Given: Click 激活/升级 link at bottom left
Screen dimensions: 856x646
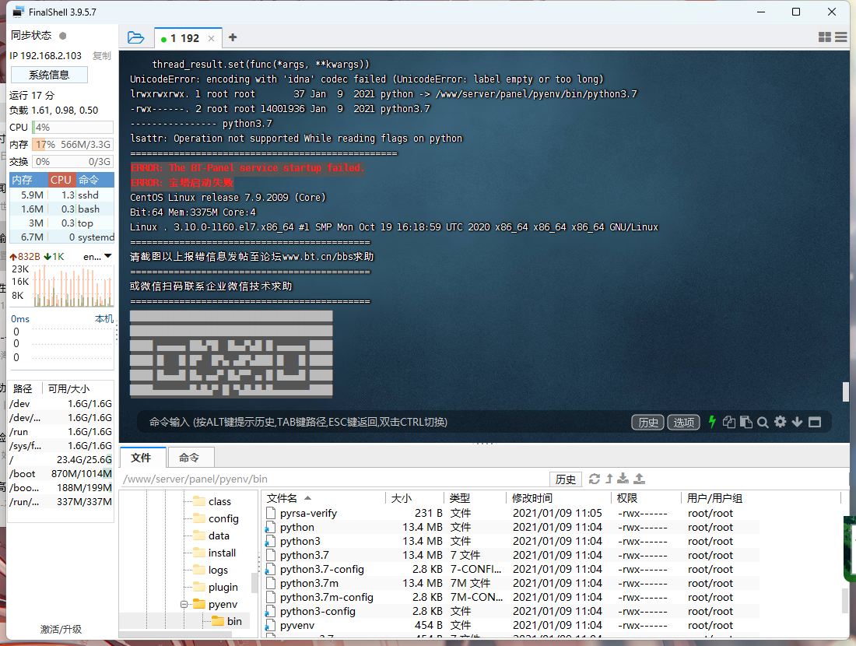Looking at the screenshot, I should coord(61,629).
